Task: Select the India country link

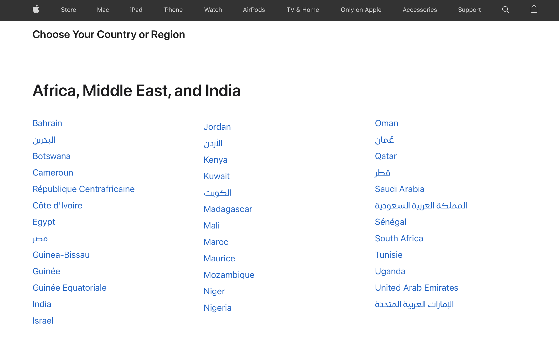Action: [x=42, y=304]
